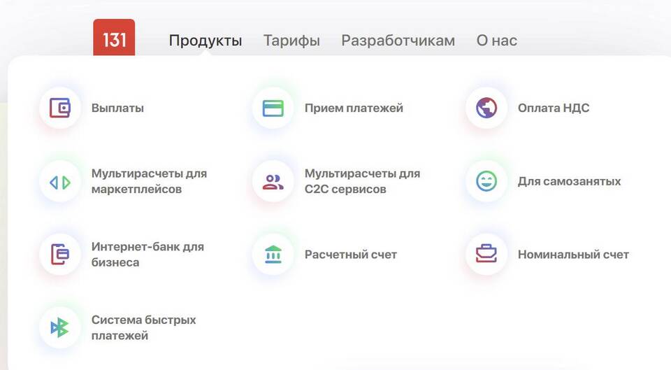
Task: Choose the Номинальный счет text link
Action: [x=573, y=255]
